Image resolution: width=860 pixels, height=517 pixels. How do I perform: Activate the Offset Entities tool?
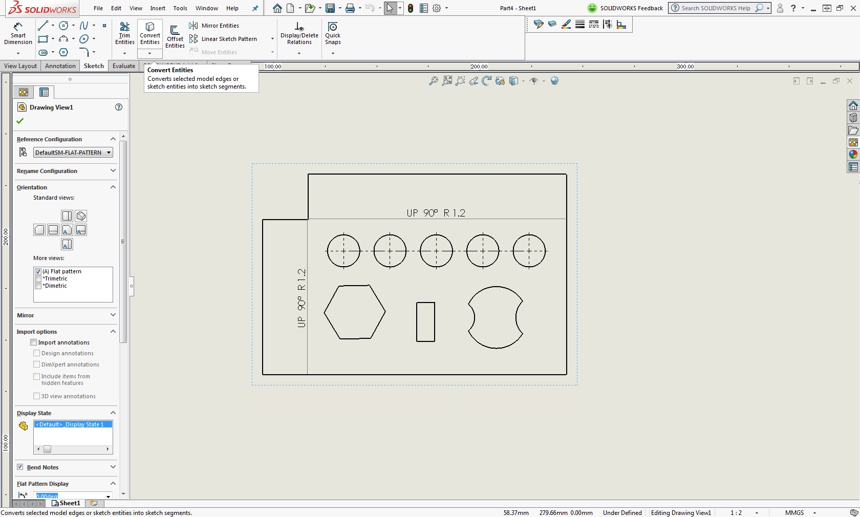(175, 37)
